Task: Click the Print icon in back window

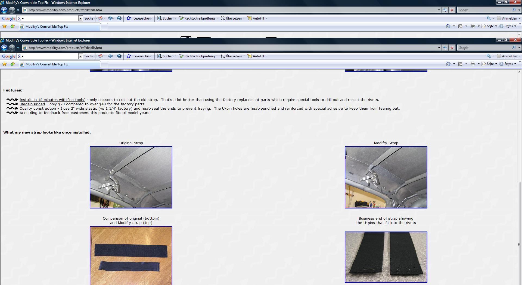Action: (x=473, y=26)
